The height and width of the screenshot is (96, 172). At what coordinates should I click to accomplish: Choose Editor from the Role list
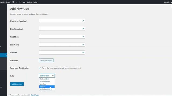[x=47, y=87]
